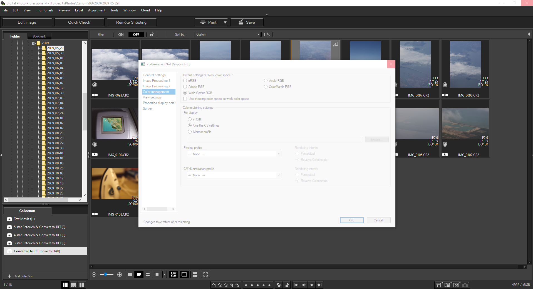Open the Adjustment menu

pyautogui.click(x=96, y=10)
